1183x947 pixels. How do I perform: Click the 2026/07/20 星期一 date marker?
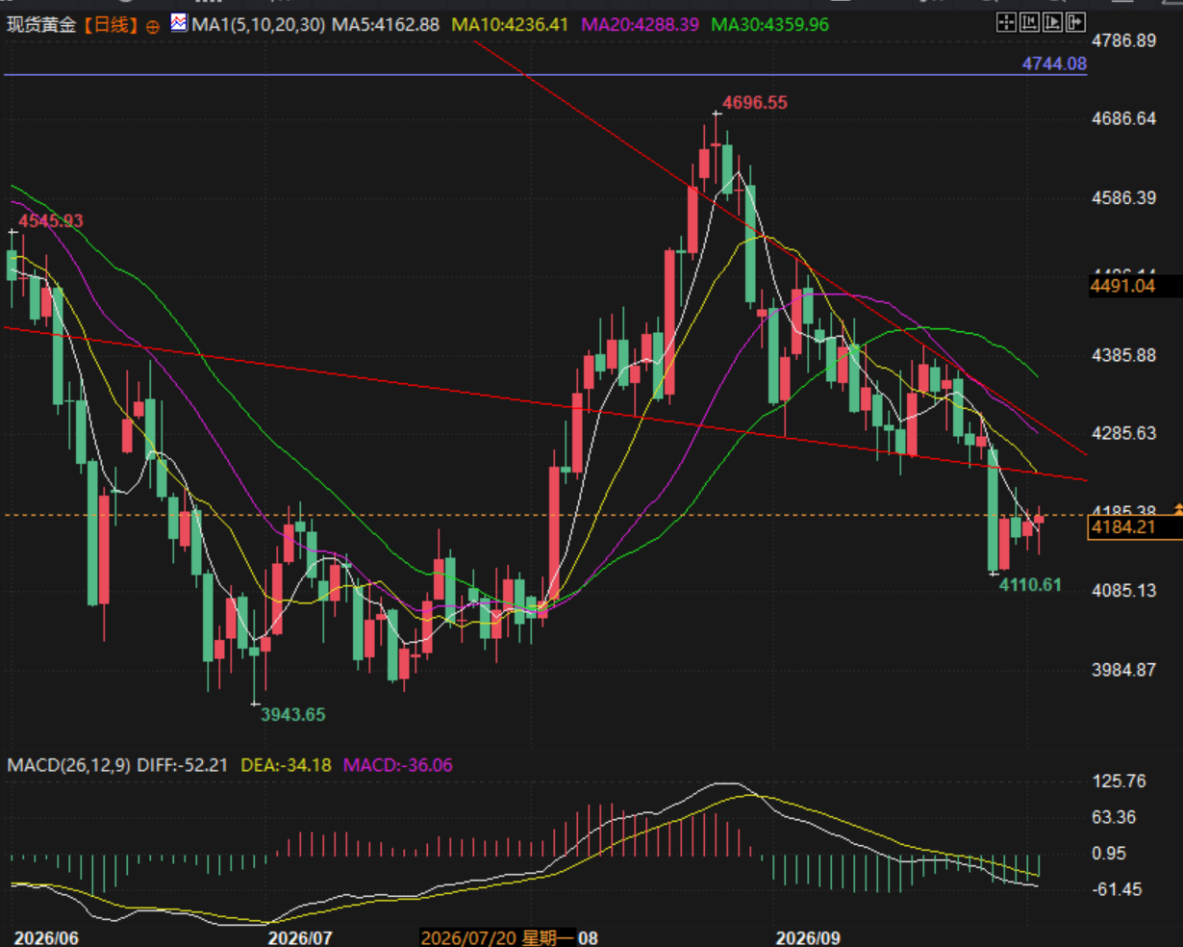point(497,937)
